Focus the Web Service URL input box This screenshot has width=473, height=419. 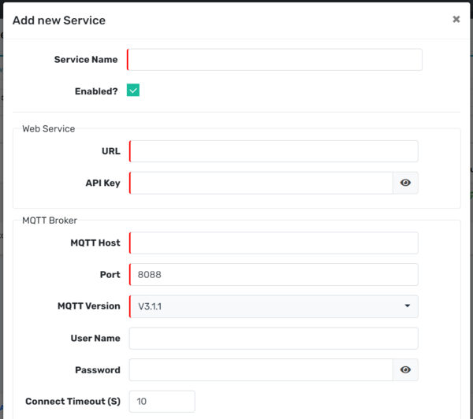click(273, 151)
